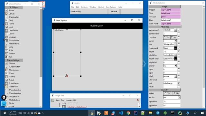Open File Explorer from the taskbar
The height and width of the screenshot is (116, 206).
150,113
